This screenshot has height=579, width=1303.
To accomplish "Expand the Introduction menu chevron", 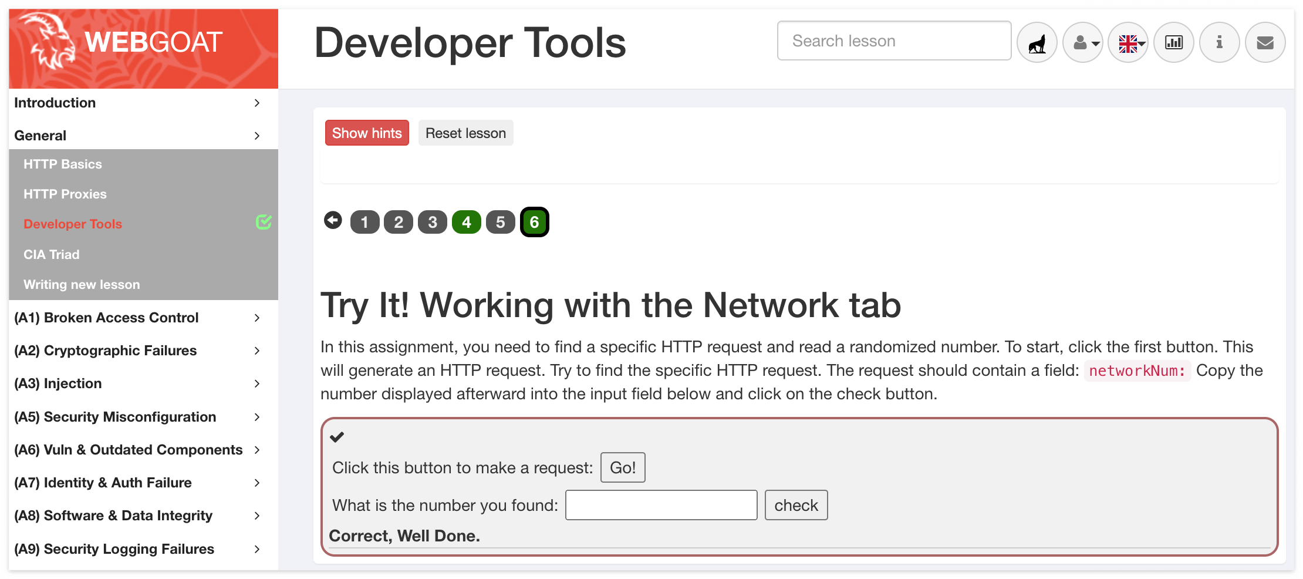I will [257, 103].
